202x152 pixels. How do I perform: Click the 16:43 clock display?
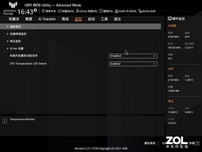click(x=25, y=12)
